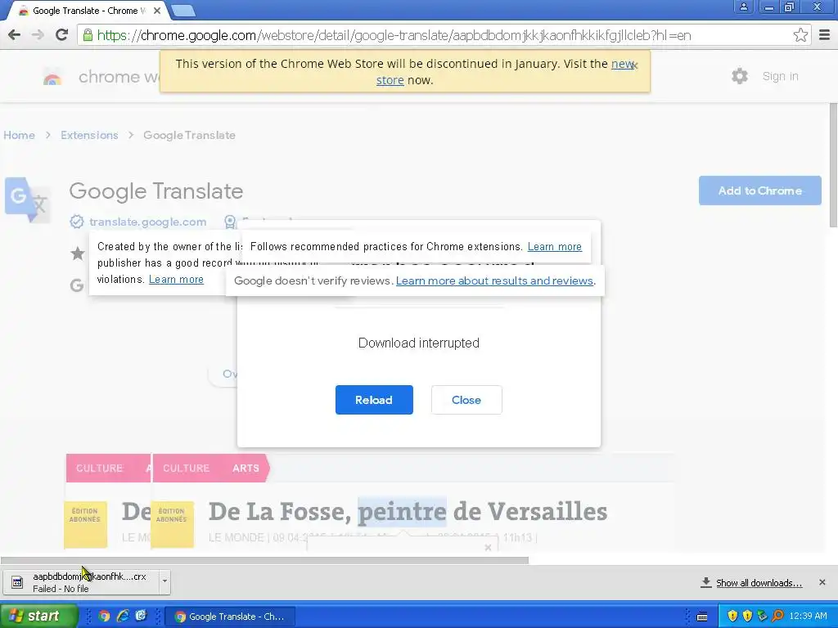Click the highlighted word peintre
The height and width of the screenshot is (628, 838).
[402, 512]
